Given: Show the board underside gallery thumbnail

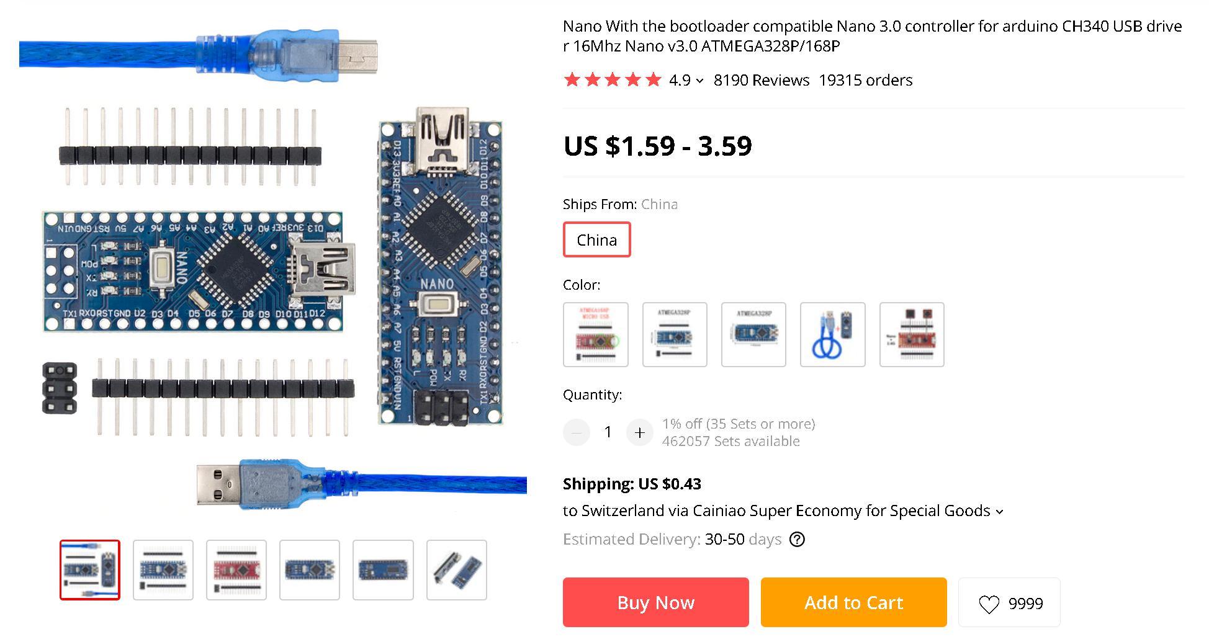Looking at the screenshot, I should [383, 570].
